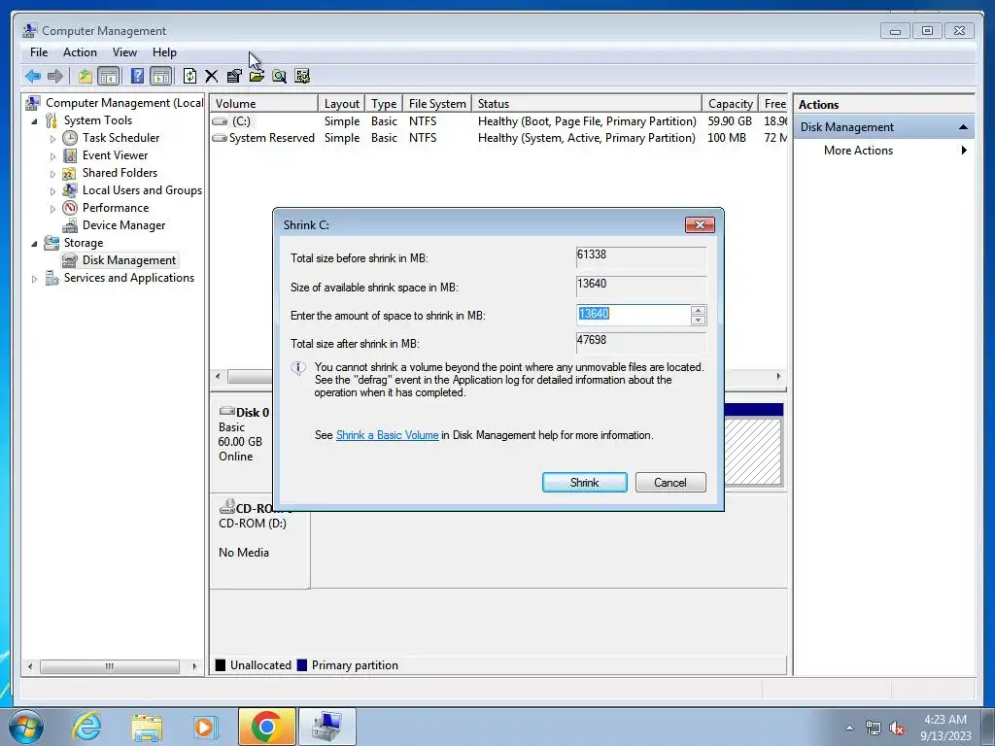995x746 pixels.
Task: Select Disk Management in the tree
Action: click(x=129, y=260)
